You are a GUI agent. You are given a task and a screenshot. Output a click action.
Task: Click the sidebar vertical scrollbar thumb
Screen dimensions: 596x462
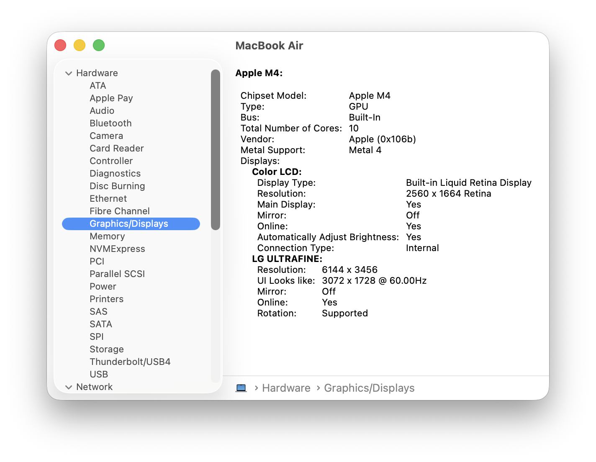coord(216,150)
